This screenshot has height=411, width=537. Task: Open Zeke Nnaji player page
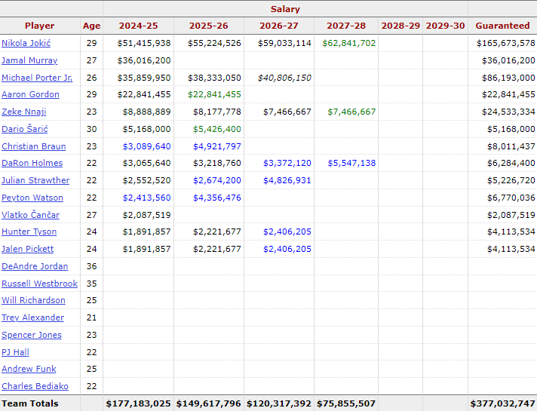click(x=24, y=112)
